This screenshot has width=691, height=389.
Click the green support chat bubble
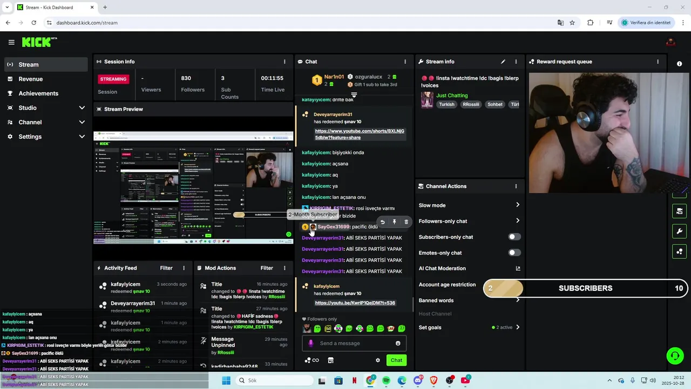[x=675, y=356]
